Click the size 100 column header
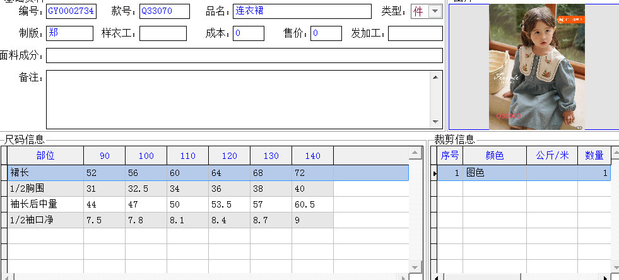Screen dimensions: 619x280 click(146, 155)
